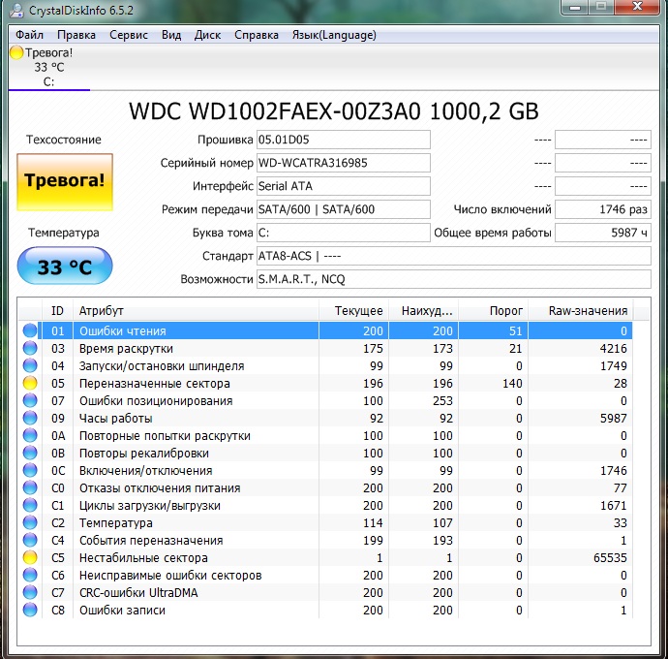Viewport: 668px width, 659px height.
Task: Click the transfer mode field SATA/600 | SATA/600
Action: tap(344, 209)
